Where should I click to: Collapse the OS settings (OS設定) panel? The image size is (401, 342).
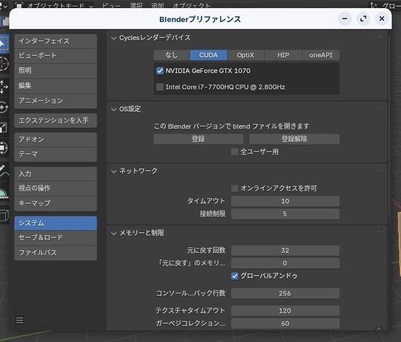point(114,109)
